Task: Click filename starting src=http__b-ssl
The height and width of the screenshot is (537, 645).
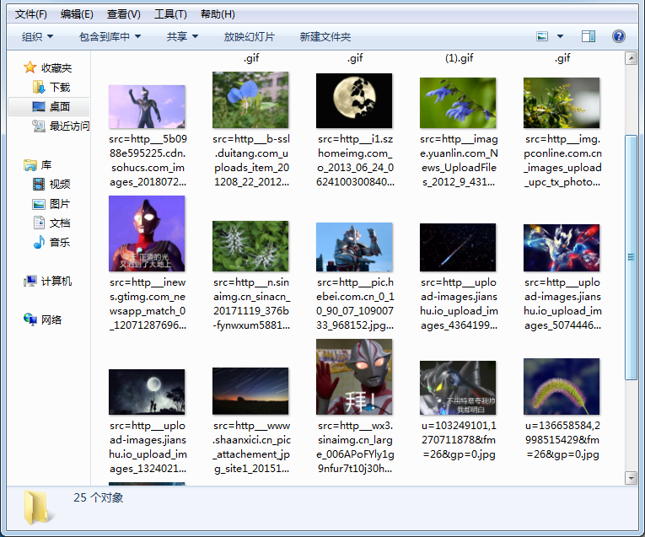Action: (x=251, y=160)
